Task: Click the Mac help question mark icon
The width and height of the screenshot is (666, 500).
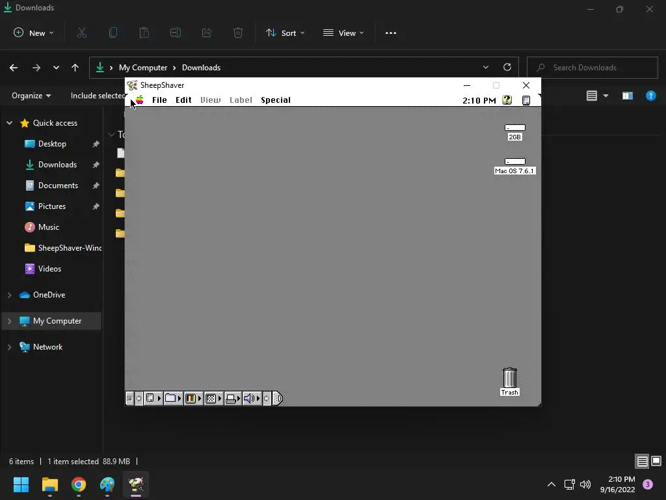Action: click(507, 100)
